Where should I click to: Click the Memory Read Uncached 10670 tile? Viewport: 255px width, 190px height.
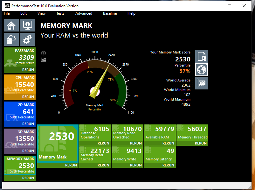[x=127, y=133]
